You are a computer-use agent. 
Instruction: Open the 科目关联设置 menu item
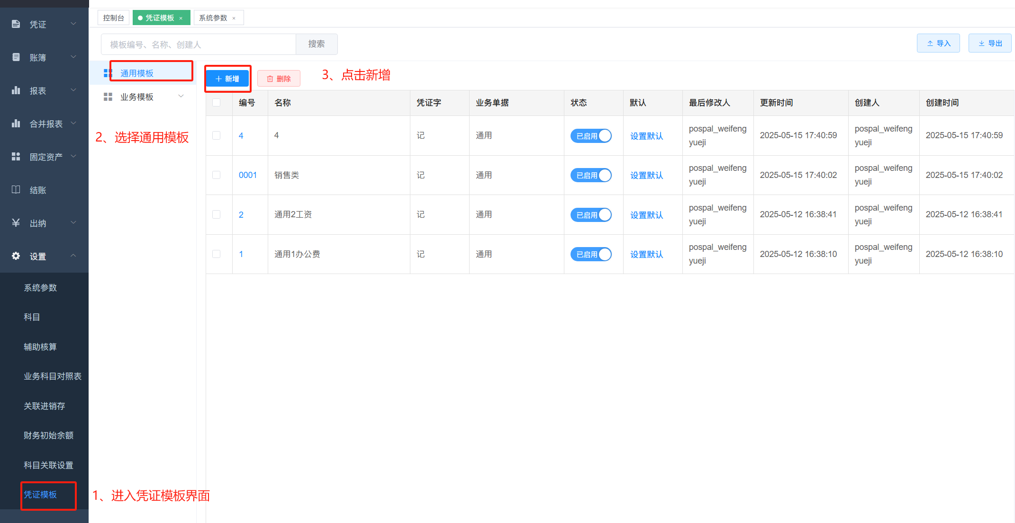pyautogui.click(x=48, y=465)
